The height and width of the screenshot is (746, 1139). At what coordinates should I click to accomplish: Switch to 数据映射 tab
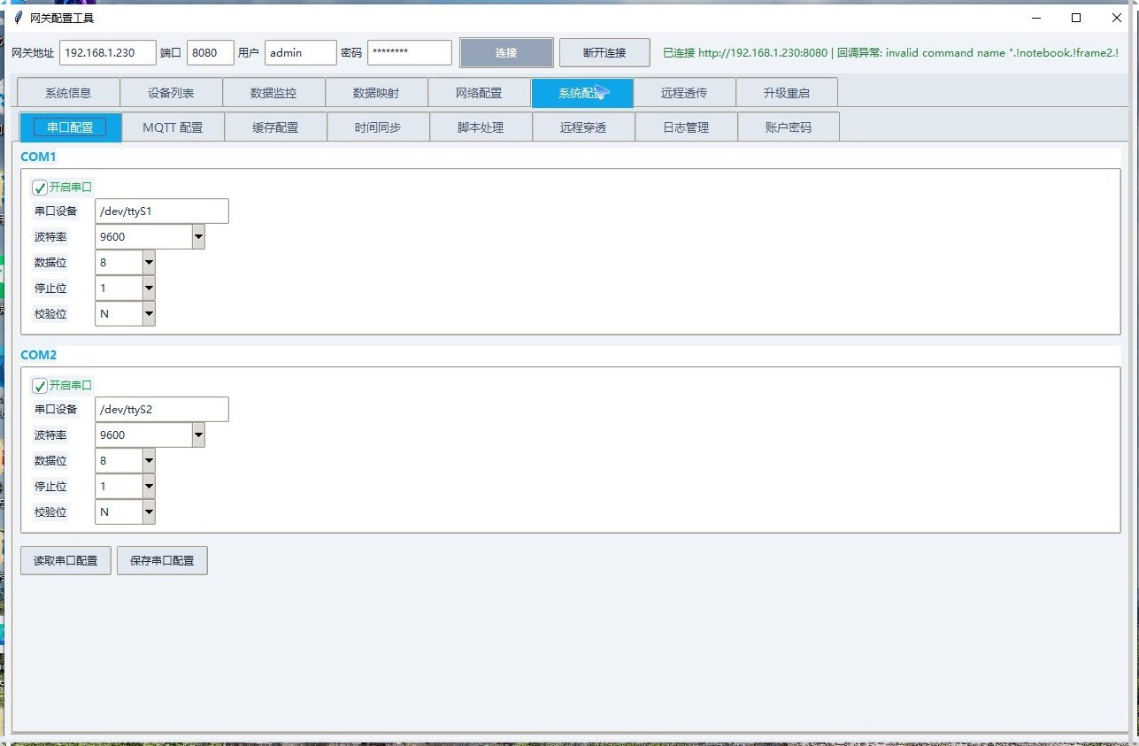click(376, 93)
